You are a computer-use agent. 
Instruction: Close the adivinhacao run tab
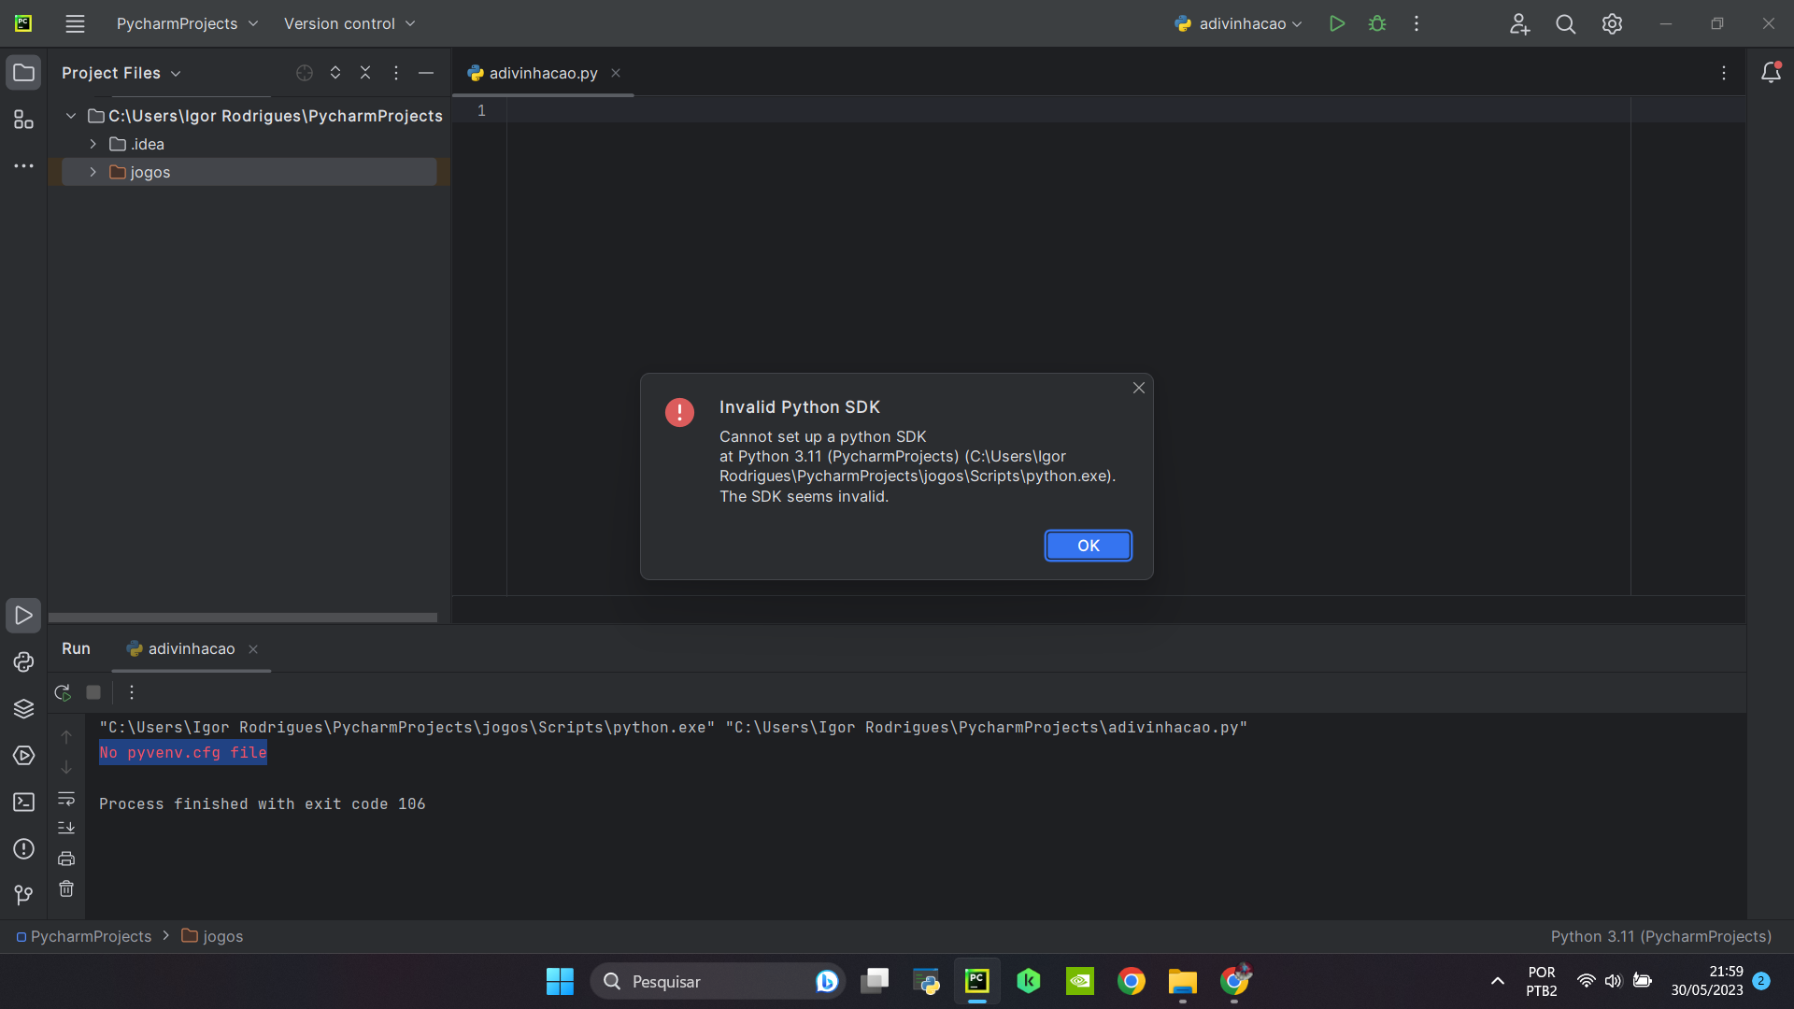[x=253, y=649]
